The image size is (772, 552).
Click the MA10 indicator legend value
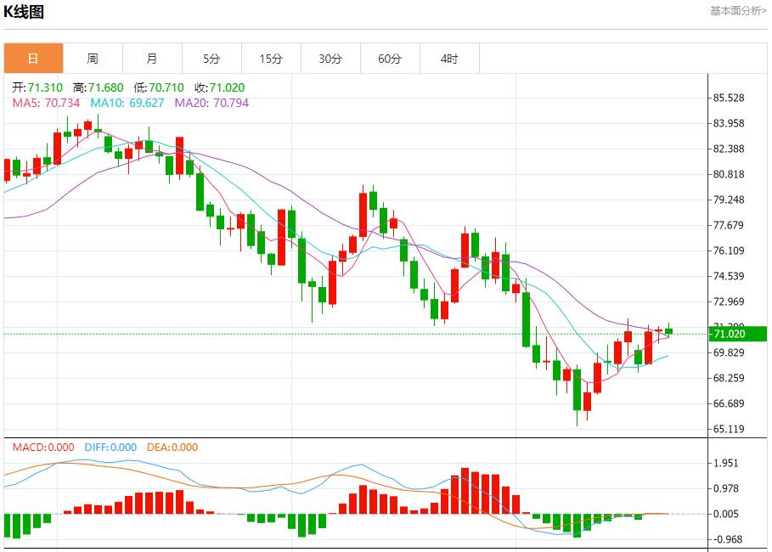[127, 103]
